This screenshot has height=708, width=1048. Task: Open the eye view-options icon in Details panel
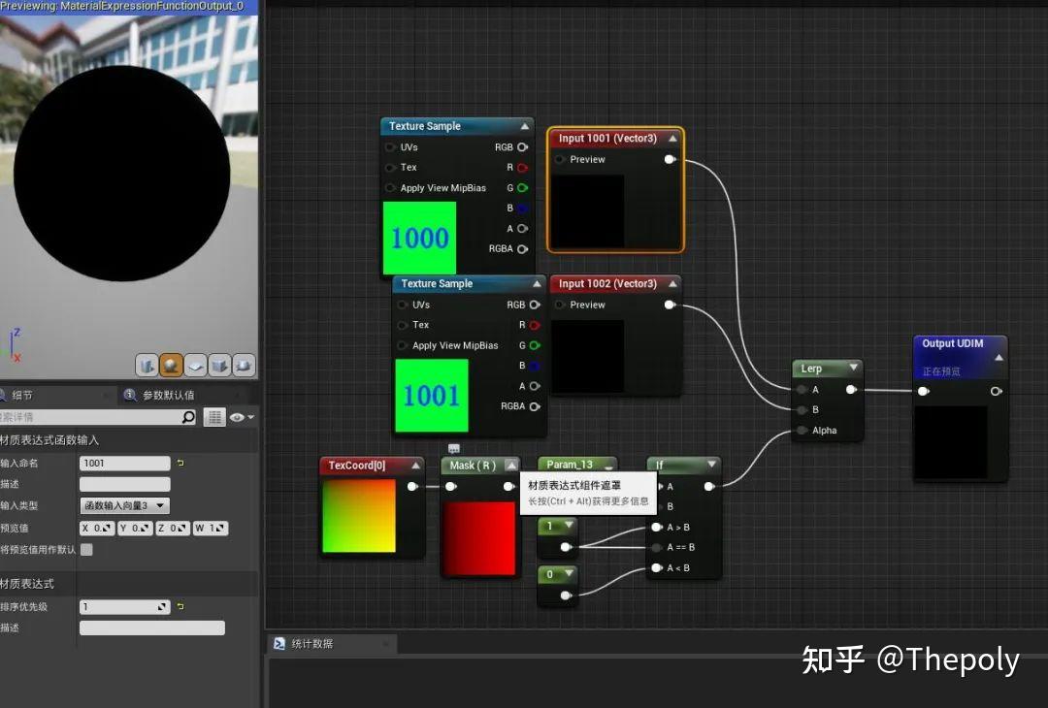click(236, 417)
